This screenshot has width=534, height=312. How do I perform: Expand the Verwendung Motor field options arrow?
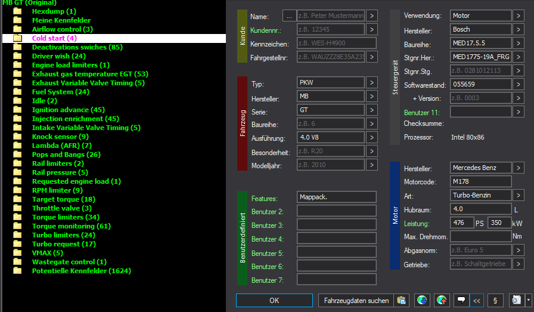(519, 16)
